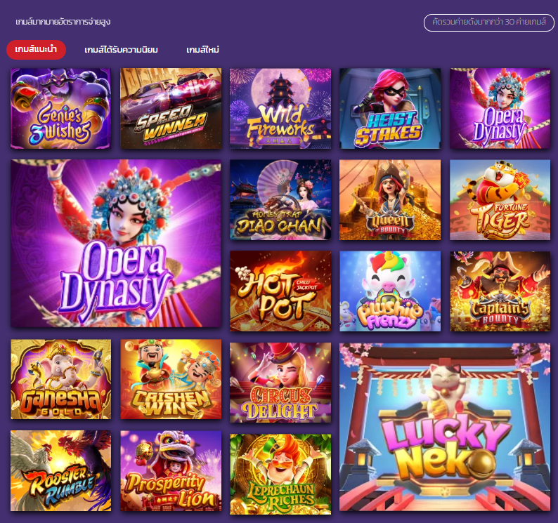Open Hot Pot Chilli Jackpot game
This screenshot has height=523, width=558.
click(x=280, y=291)
